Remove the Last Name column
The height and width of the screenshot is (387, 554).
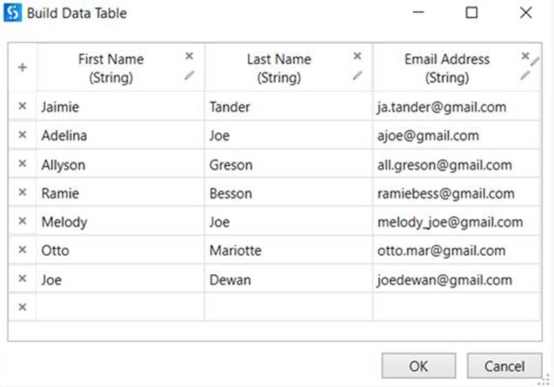click(357, 56)
